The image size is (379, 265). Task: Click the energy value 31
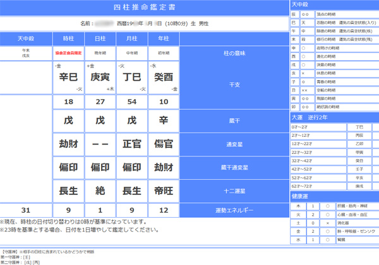[26, 210]
